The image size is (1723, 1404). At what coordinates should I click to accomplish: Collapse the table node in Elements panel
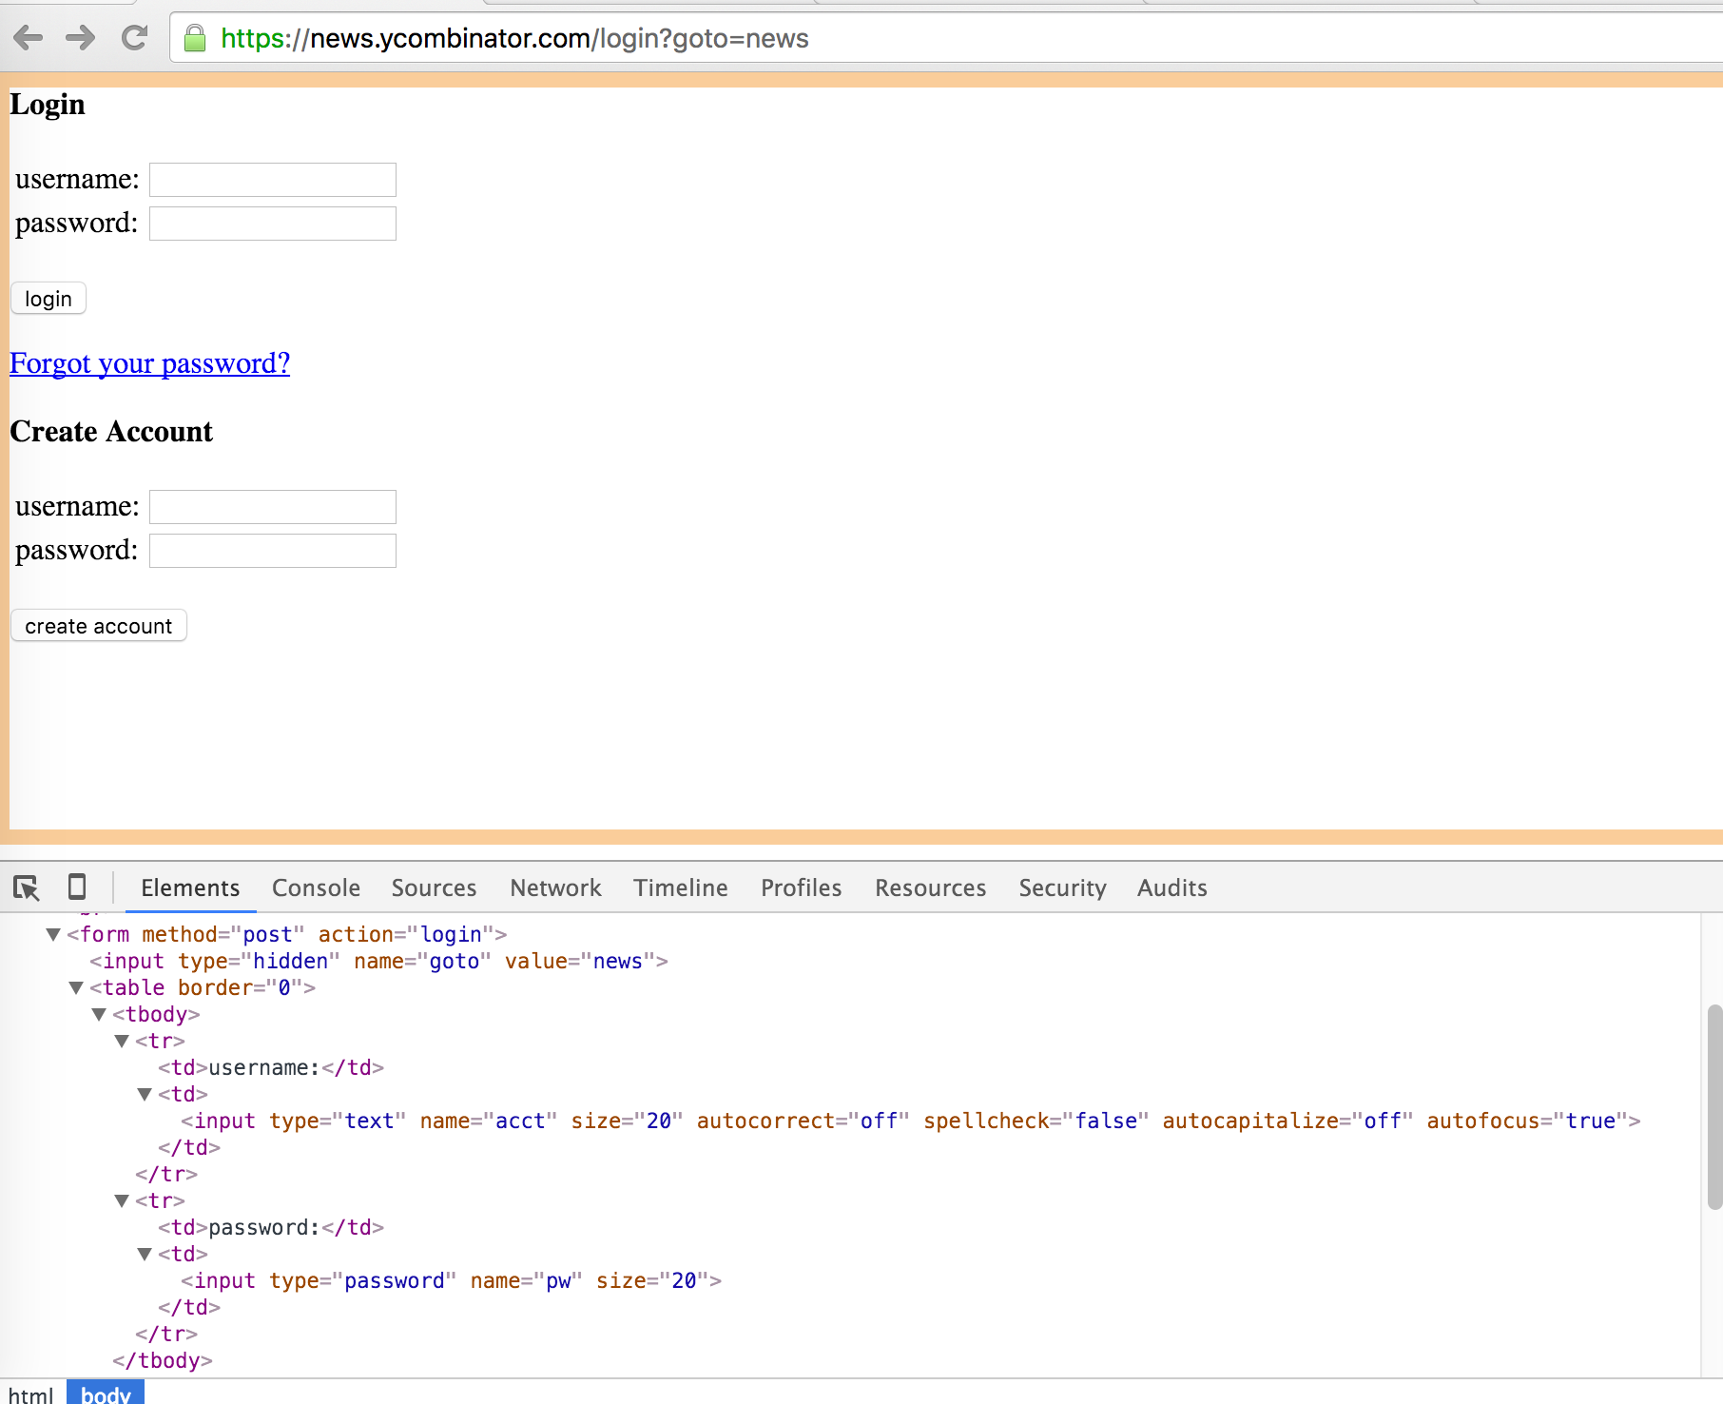pyautogui.click(x=76, y=987)
